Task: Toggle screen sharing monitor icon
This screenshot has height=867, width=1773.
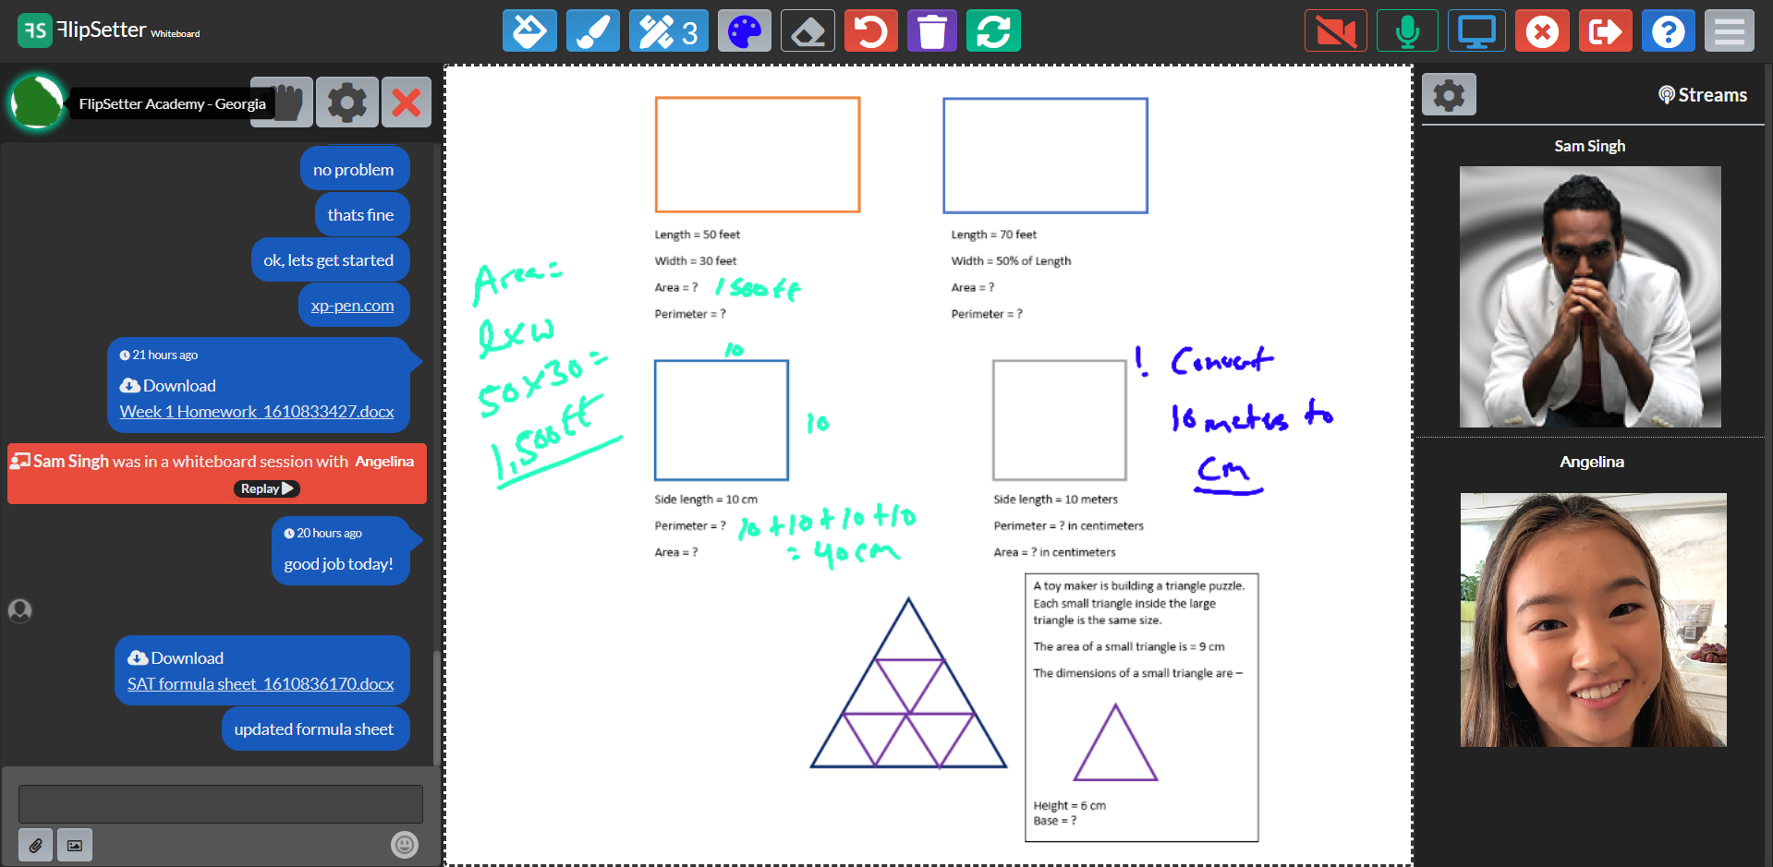Action: 1476,30
